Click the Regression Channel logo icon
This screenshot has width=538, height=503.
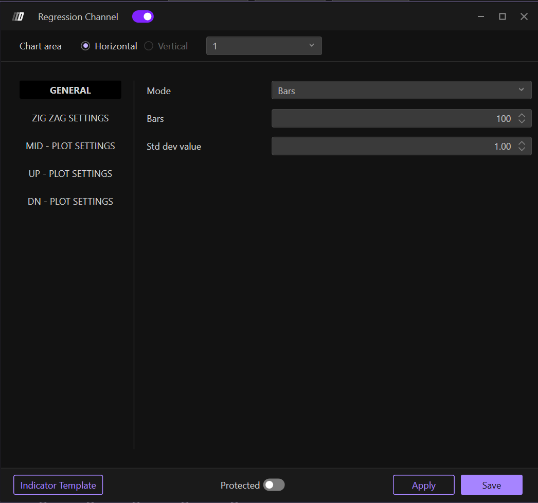click(x=18, y=17)
